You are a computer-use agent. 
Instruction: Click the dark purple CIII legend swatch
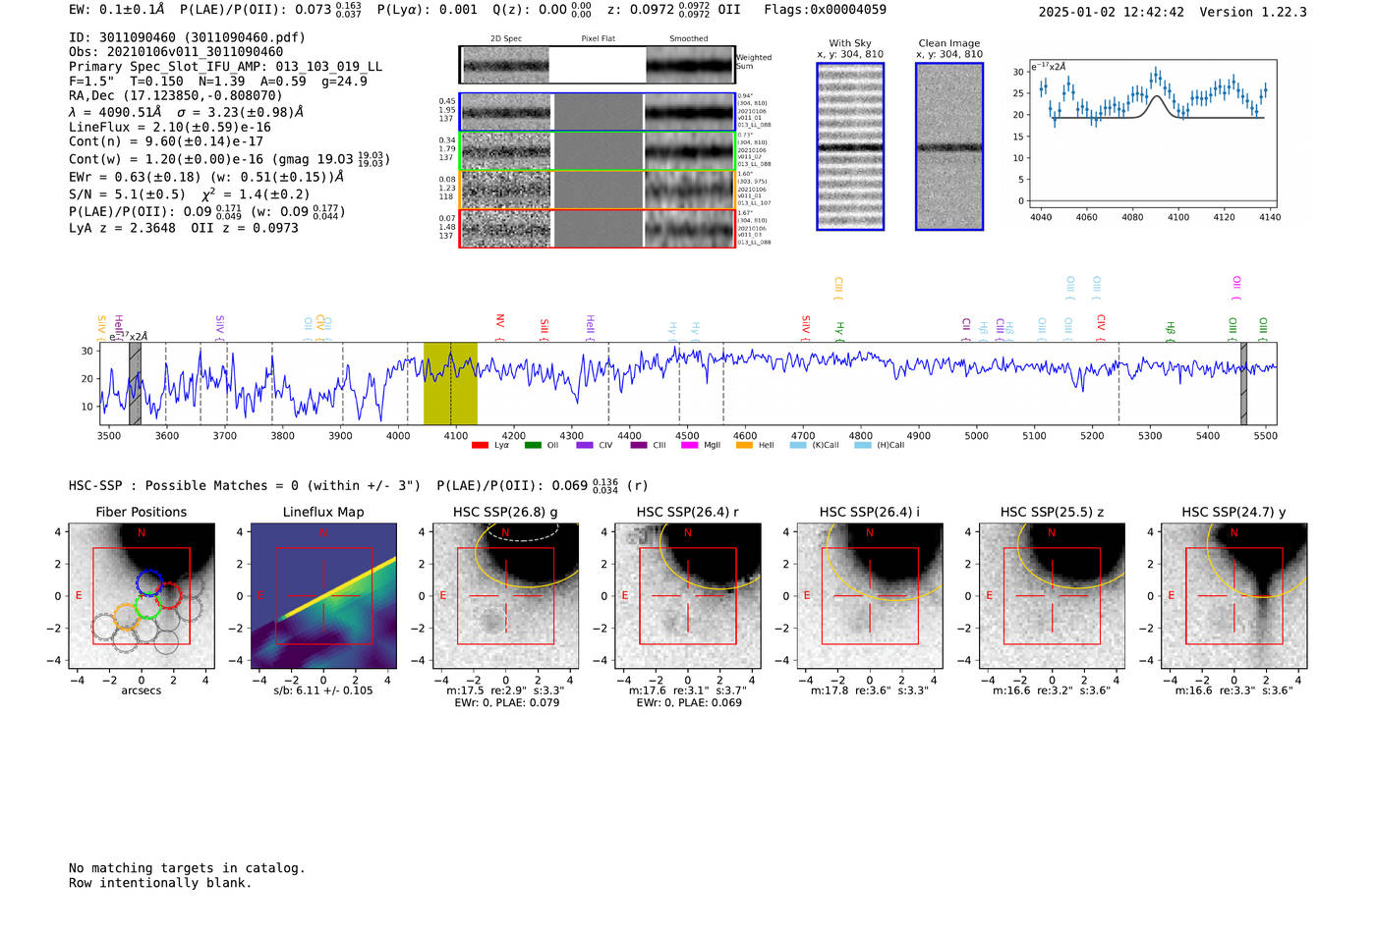(x=639, y=445)
